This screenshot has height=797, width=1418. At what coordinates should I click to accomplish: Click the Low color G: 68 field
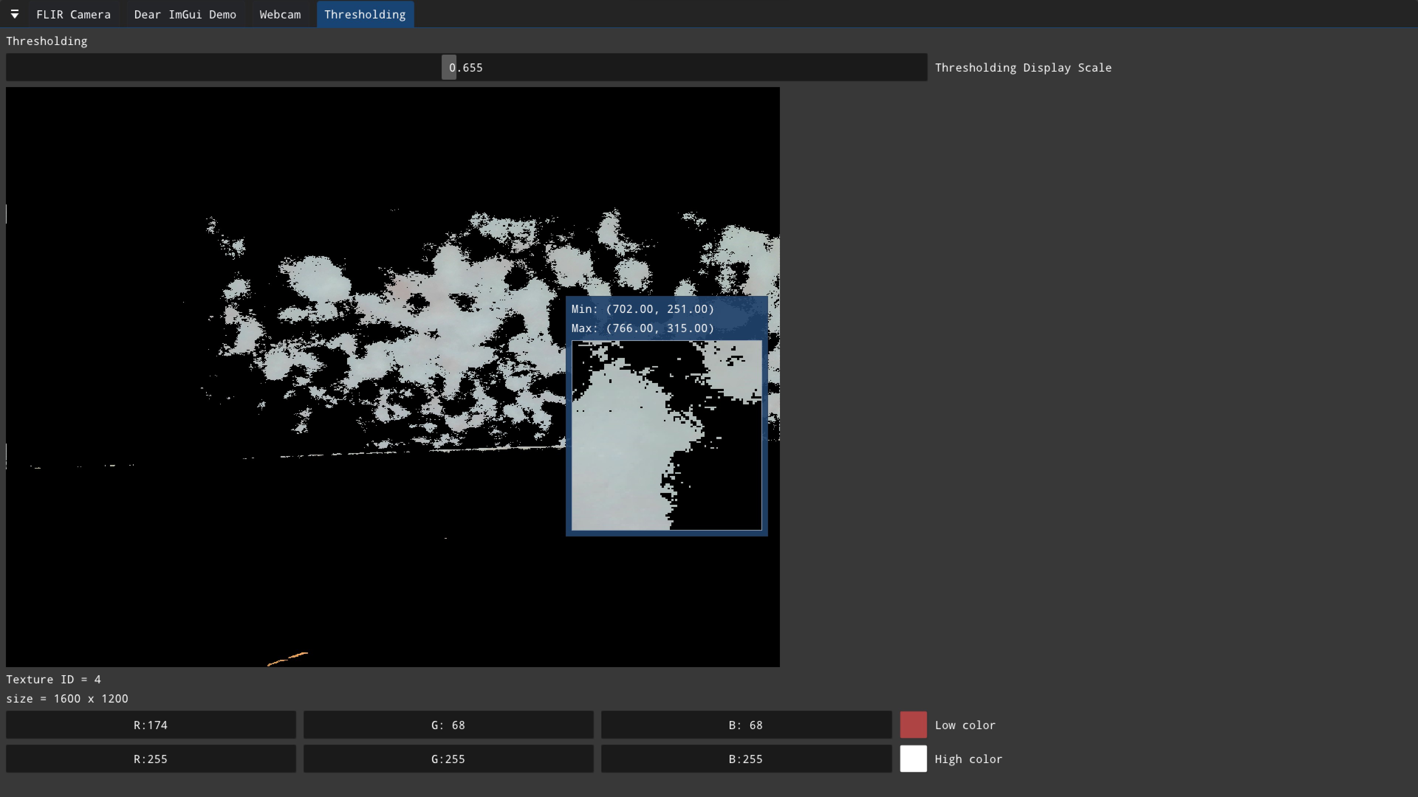[448, 725]
